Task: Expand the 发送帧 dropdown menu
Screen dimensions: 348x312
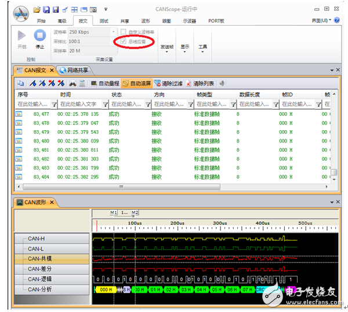Action: click(167, 46)
